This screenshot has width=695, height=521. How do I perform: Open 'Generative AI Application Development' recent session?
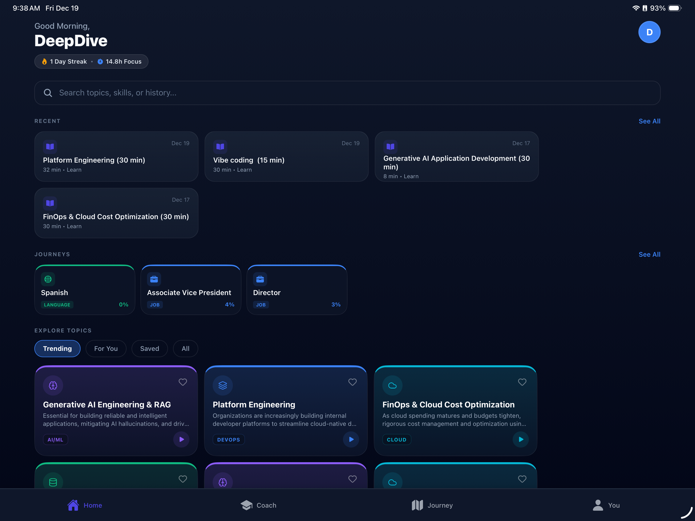click(457, 157)
